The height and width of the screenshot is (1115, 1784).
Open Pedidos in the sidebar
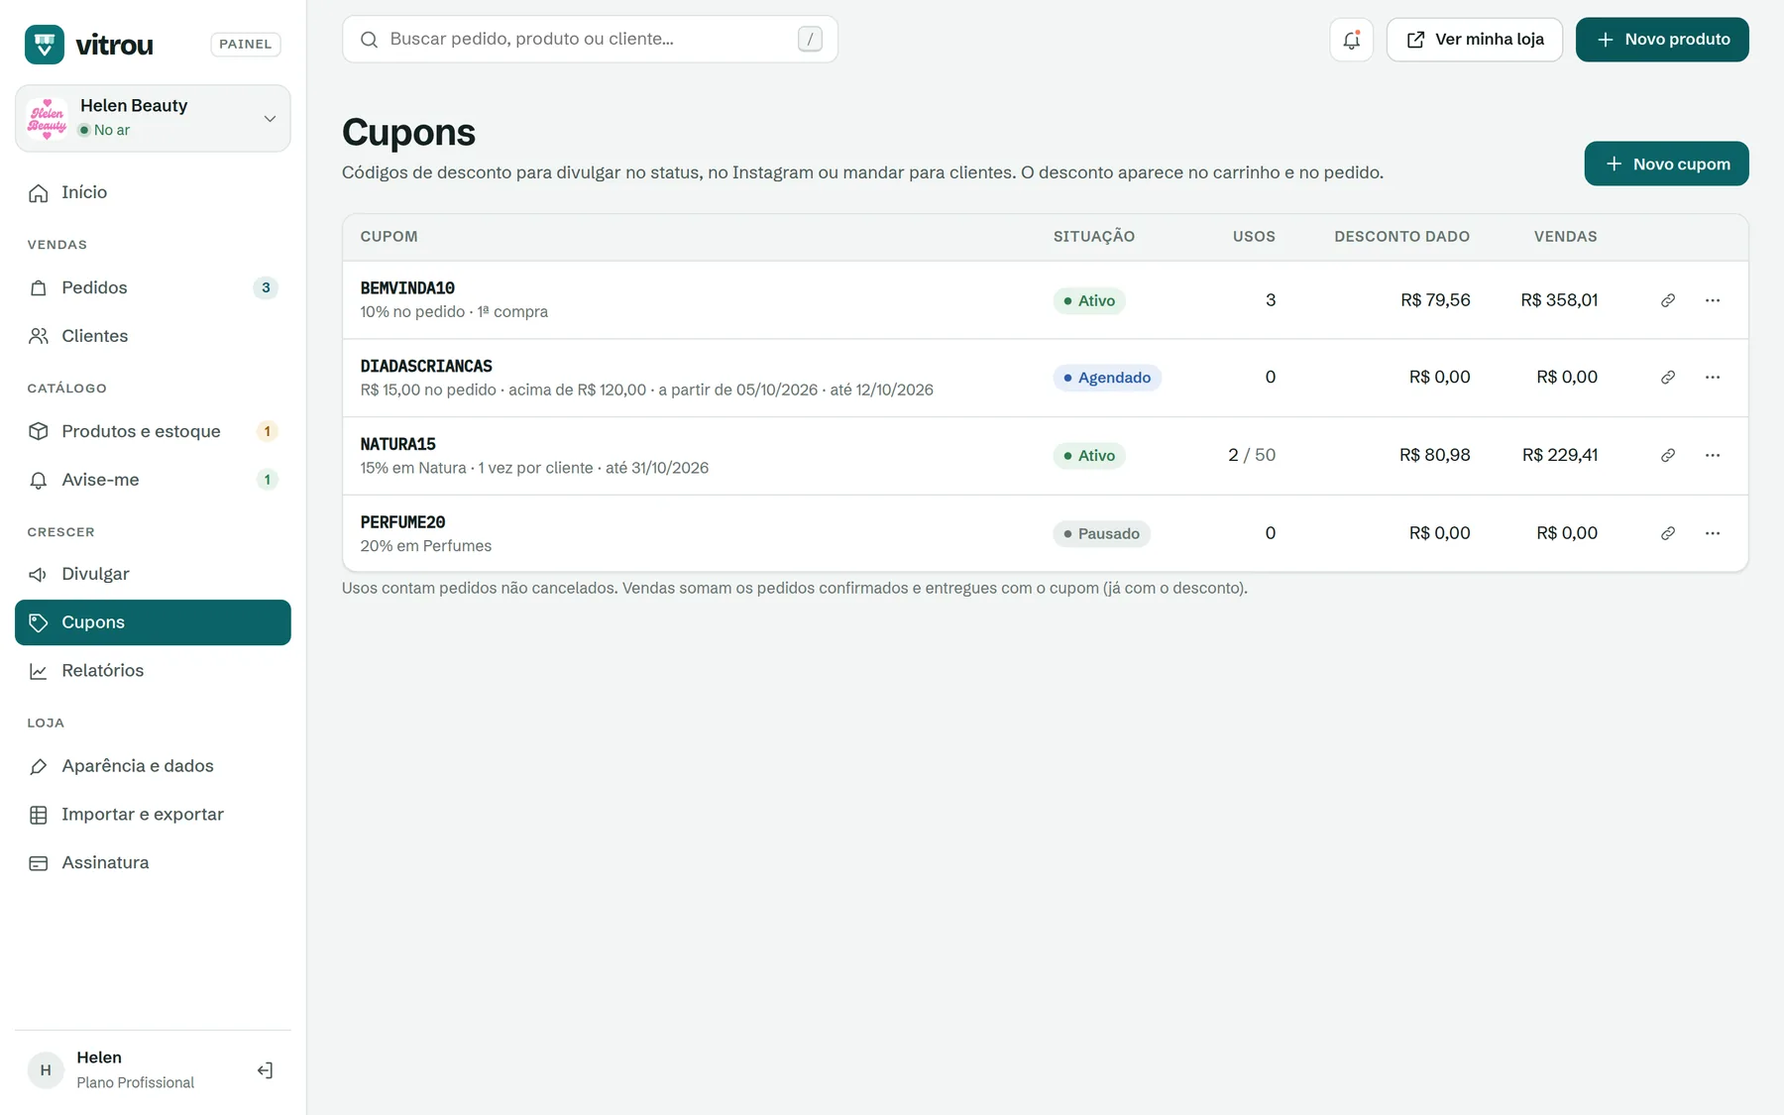point(153,287)
